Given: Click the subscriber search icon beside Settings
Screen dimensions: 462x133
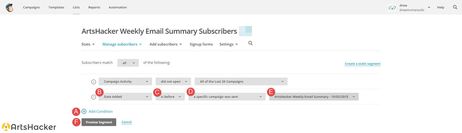Looking at the screenshot, I should pyautogui.click(x=250, y=44).
